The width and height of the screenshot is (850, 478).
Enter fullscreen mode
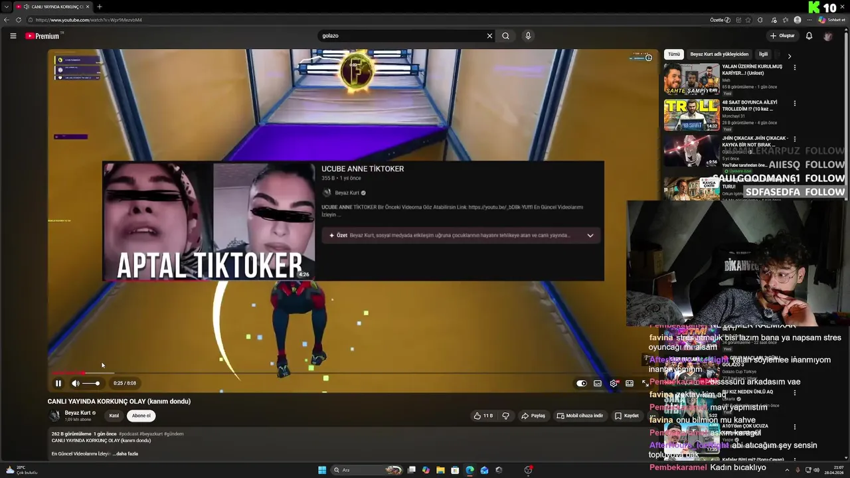tap(645, 383)
